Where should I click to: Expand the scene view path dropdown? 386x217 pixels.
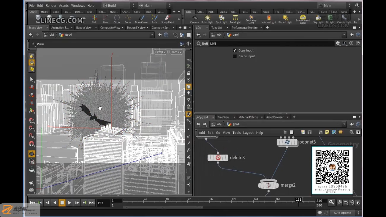[x=152, y=35]
